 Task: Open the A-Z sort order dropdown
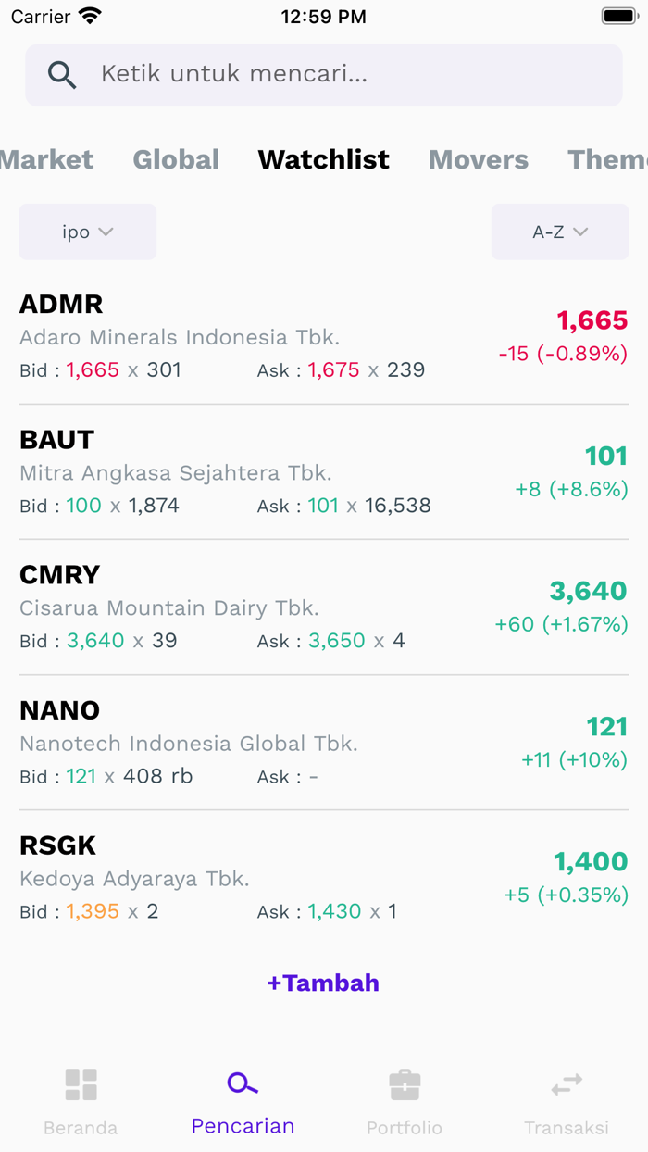(x=560, y=232)
